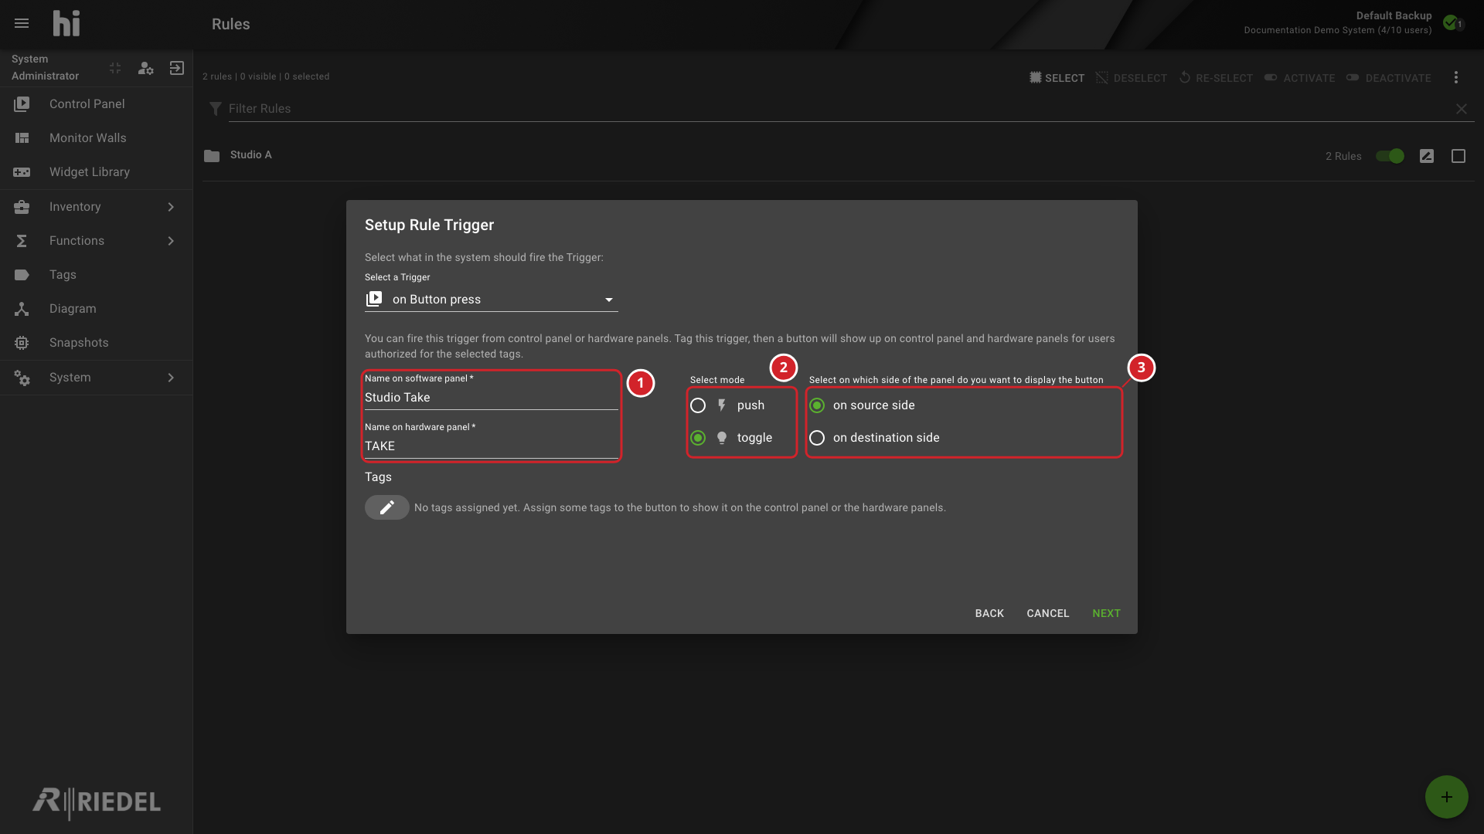Open Widget Library in the sidebar
Viewport: 1484px width, 834px height.
96,172
